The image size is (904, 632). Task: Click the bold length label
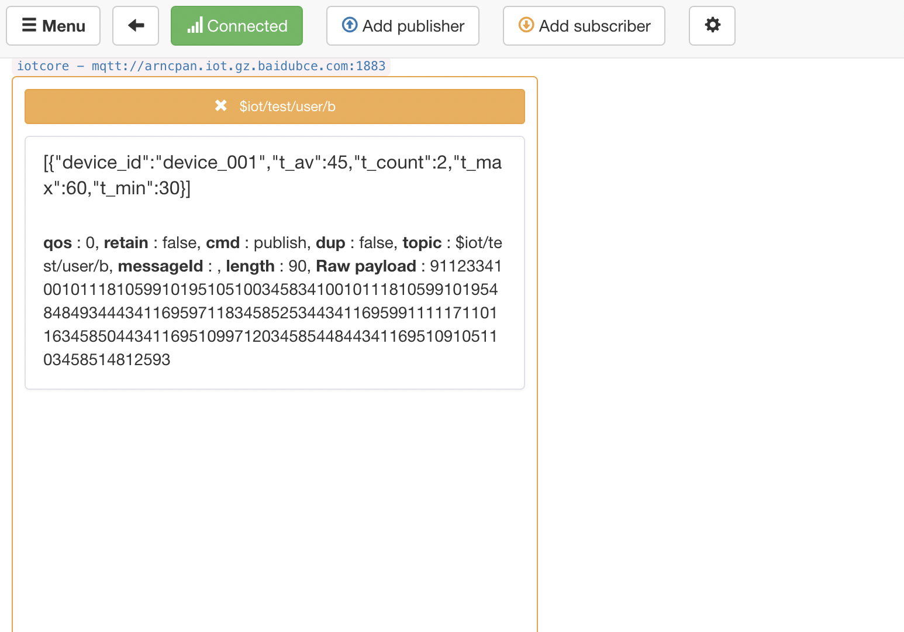[250, 266]
